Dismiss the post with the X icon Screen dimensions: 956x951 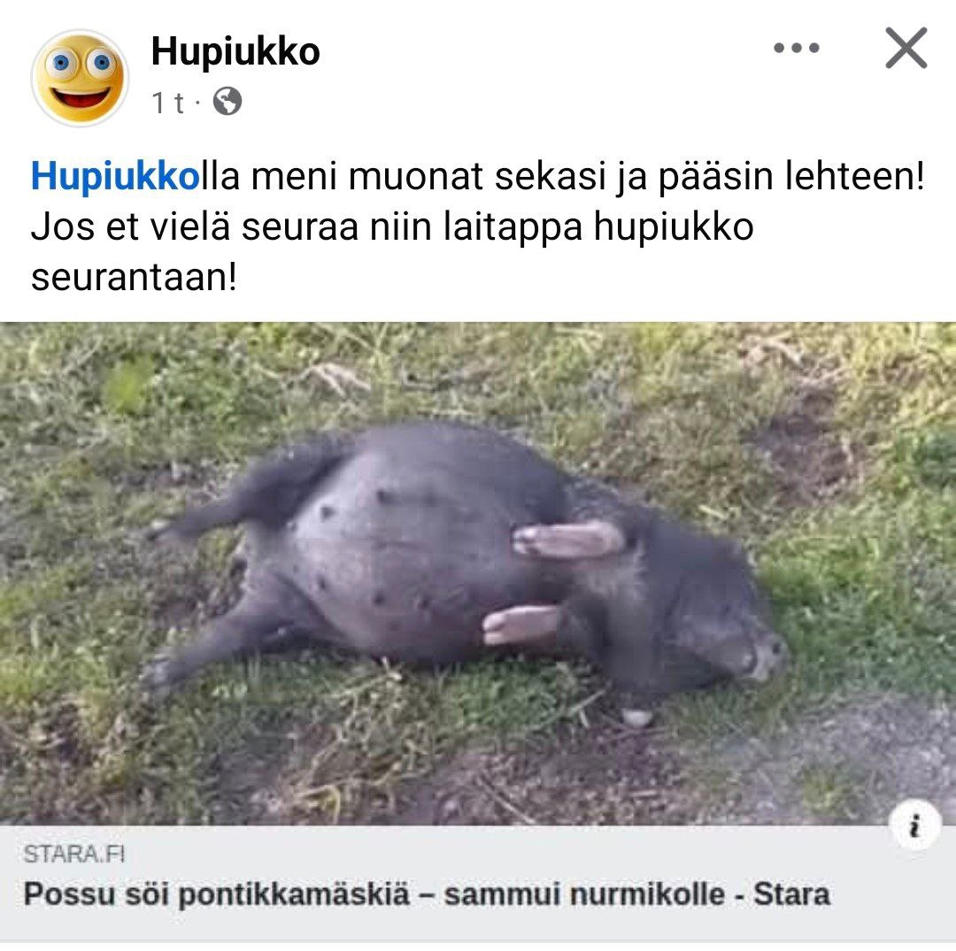[906, 48]
